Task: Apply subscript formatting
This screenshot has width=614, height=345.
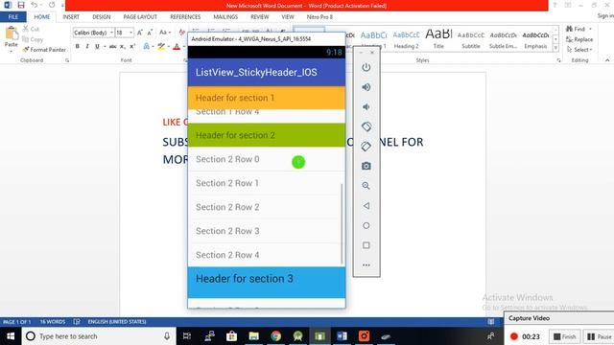Action: [123, 47]
